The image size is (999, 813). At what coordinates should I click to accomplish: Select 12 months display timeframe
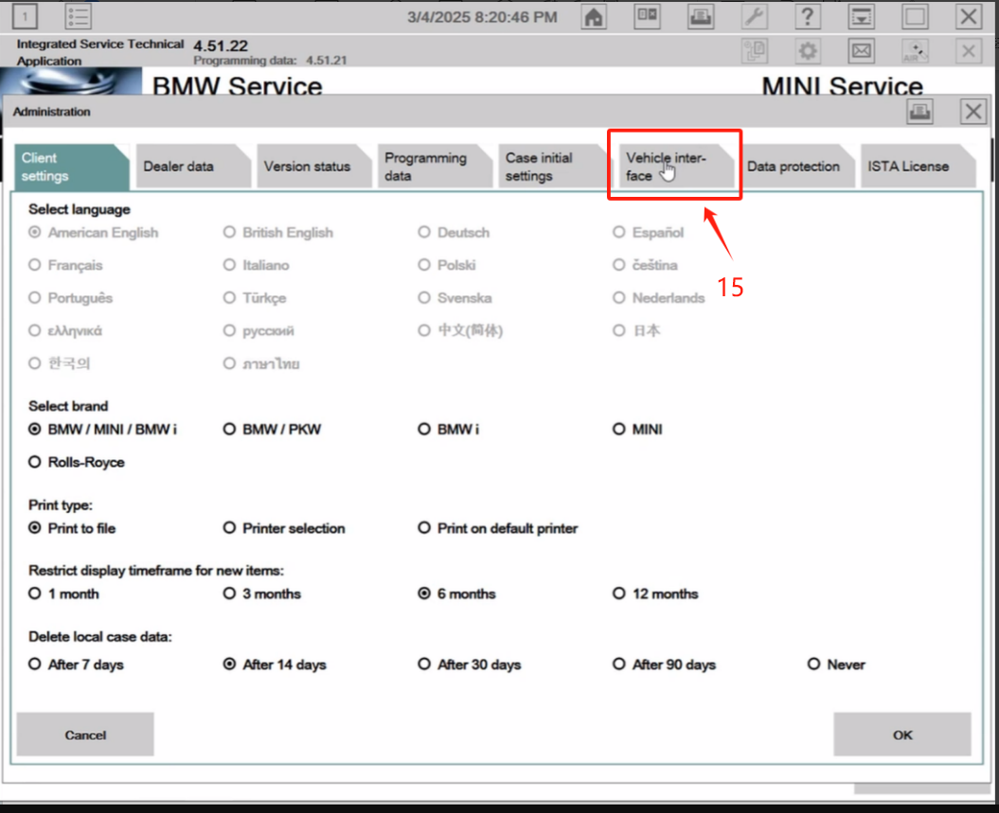click(x=619, y=594)
